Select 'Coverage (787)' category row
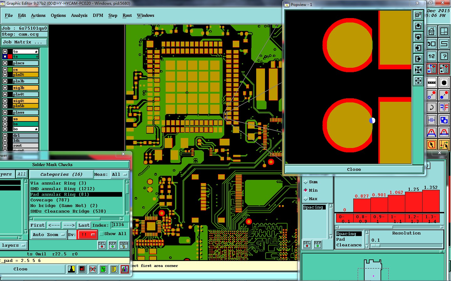Viewport: 451px width, 281px height. pyautogui.click(x=50, y=200)
